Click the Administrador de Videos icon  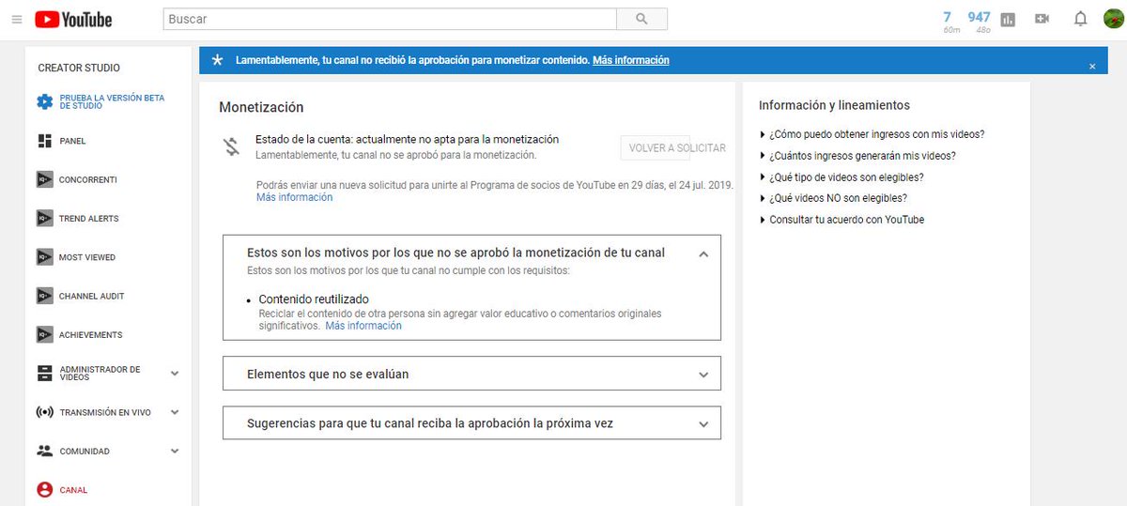click(44, 374)
